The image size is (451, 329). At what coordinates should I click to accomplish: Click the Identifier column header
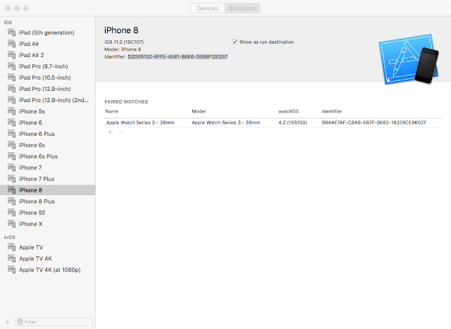click(332, 111)
